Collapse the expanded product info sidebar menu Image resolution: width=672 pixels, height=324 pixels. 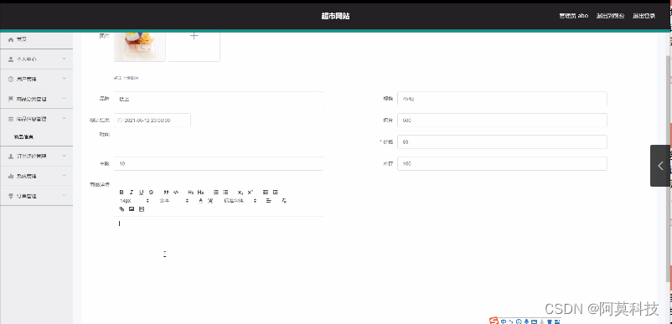(x=36, y=119)
